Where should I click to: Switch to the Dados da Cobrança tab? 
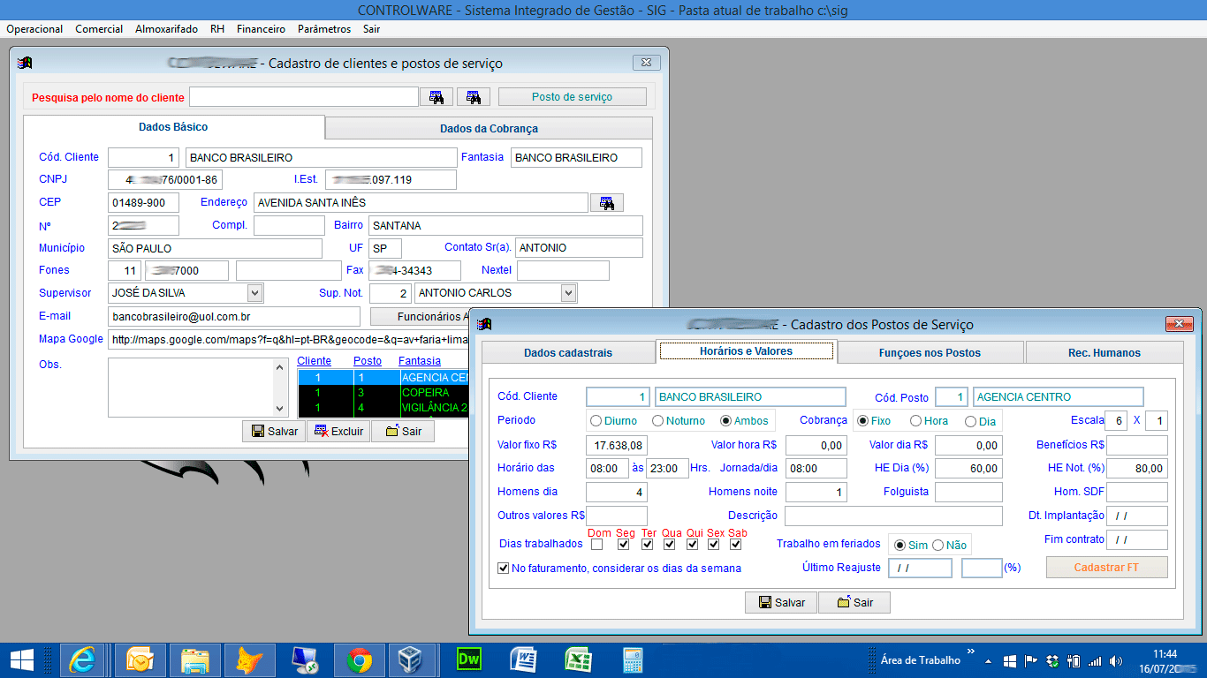pos(489,129)
